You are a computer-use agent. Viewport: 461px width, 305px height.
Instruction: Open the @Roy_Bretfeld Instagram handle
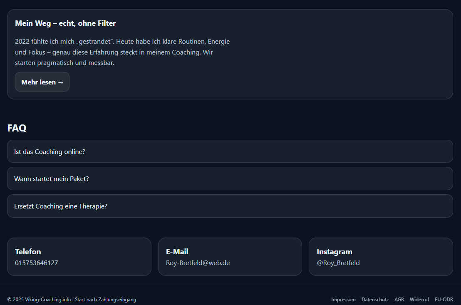[338, 263]
